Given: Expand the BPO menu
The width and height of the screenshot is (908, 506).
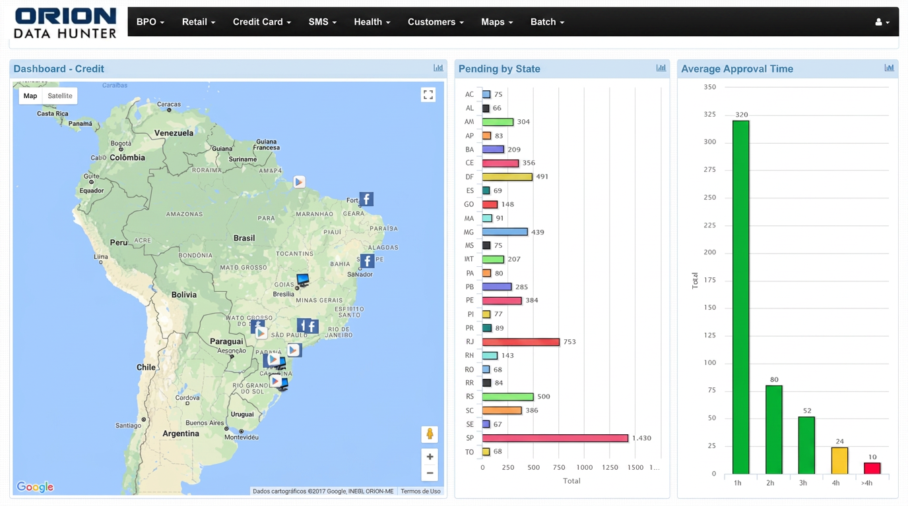Looking at the screenshot, I should click(150, 22).
